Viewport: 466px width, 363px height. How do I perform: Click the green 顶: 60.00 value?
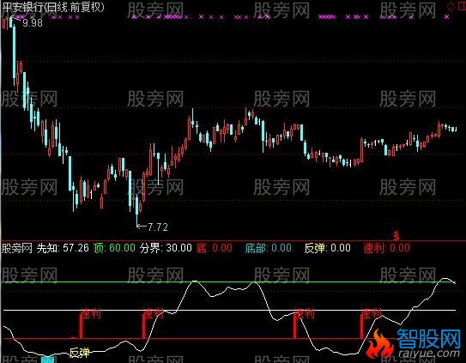click(x=114, y=248)
